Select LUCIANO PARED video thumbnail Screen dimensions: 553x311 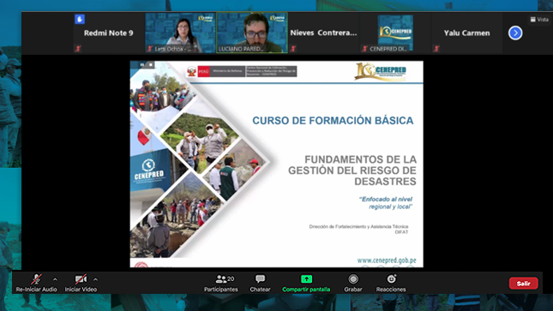click(252, 33)
